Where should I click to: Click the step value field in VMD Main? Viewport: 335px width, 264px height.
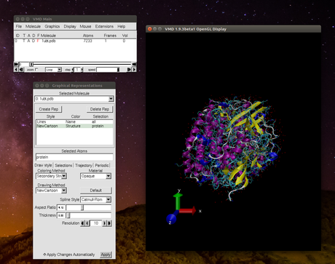tap(77, 70)
